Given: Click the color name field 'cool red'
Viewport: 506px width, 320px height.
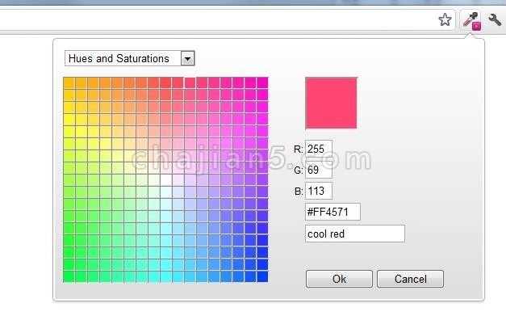Looking at the screenshot, I should pos(355,234).
